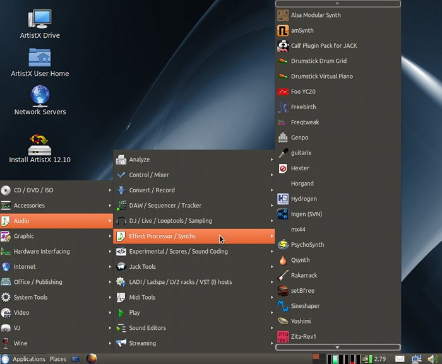This screenshot has width=442, height=364.
Task: Open DAW / Sequencer / Tracker submenu
Action: pos(194,206)
